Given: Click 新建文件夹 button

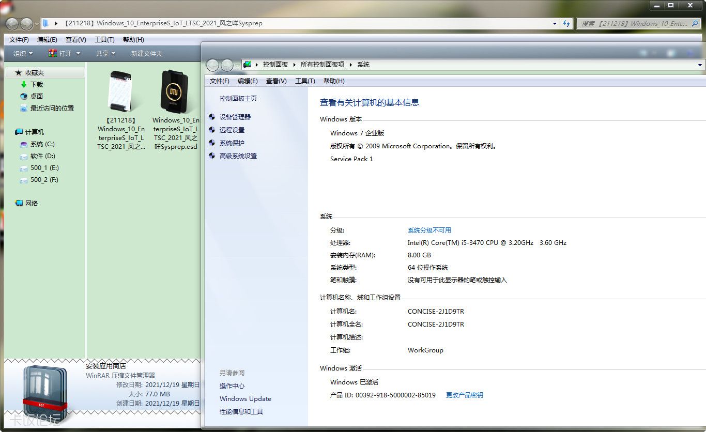Looking at the screenshot, I should click(x=146, y=54).
